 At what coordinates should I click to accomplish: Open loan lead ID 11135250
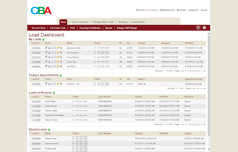(x=36, y=106)
